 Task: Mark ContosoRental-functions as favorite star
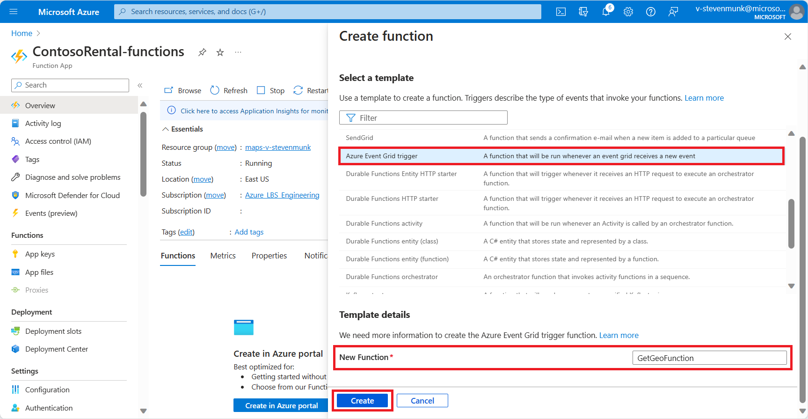[220, 52]
